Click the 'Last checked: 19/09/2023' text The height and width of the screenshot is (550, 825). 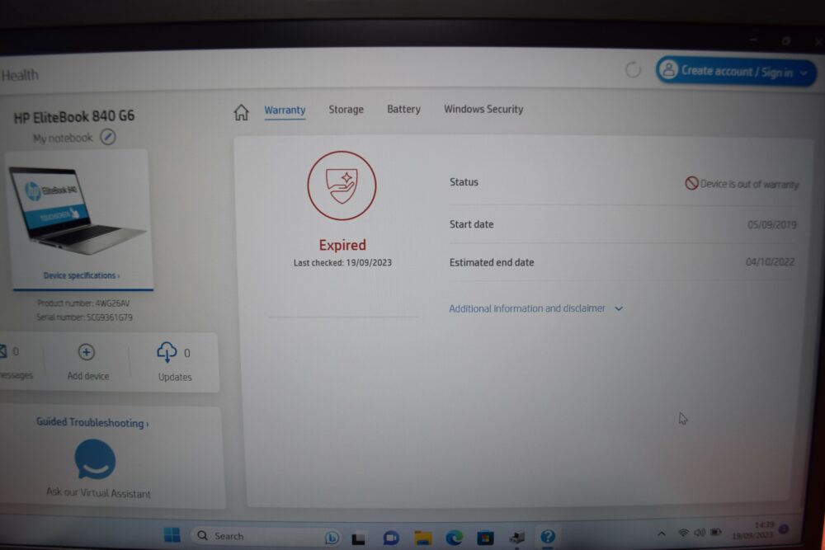342,262
